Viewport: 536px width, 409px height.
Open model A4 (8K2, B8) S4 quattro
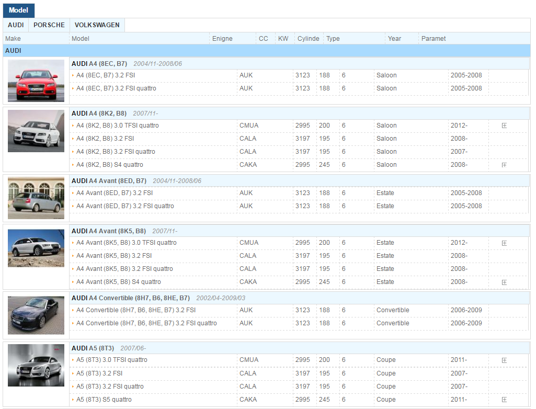point(110,164)
